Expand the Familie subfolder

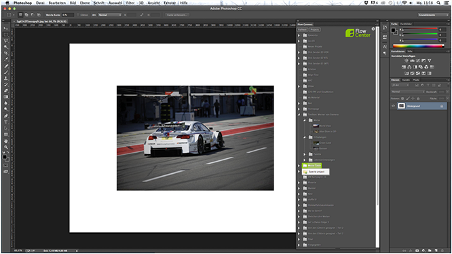pos(305,154)
